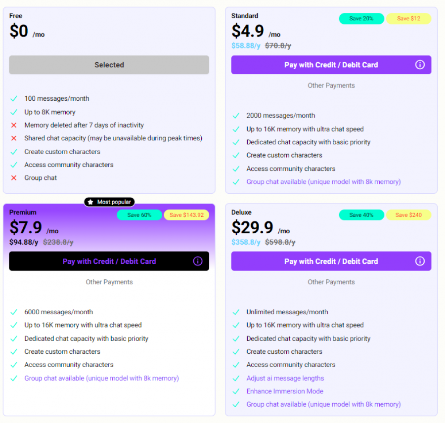
Task: Pay with Credit/Debit Card for Standard
Action: click(x=331, y=65)
